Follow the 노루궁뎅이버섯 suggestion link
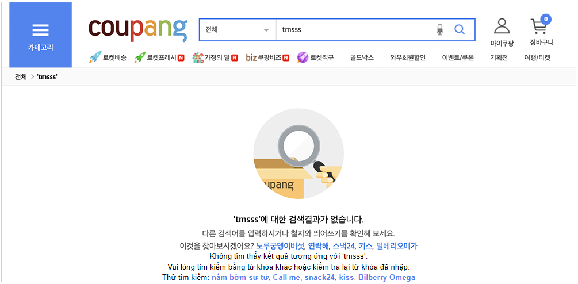The width and height of the screenshot is (578, 284). [x=280, y=245]
